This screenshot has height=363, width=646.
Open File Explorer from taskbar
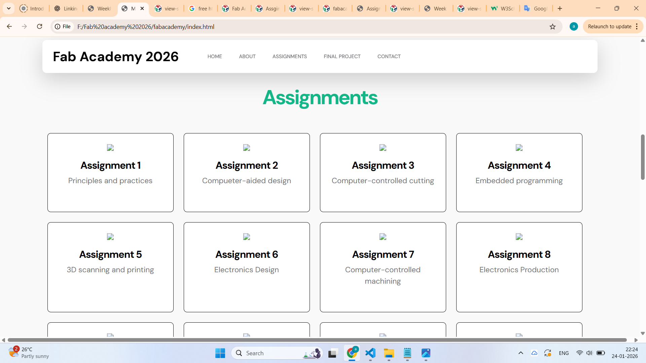click(x=389, y=353)
